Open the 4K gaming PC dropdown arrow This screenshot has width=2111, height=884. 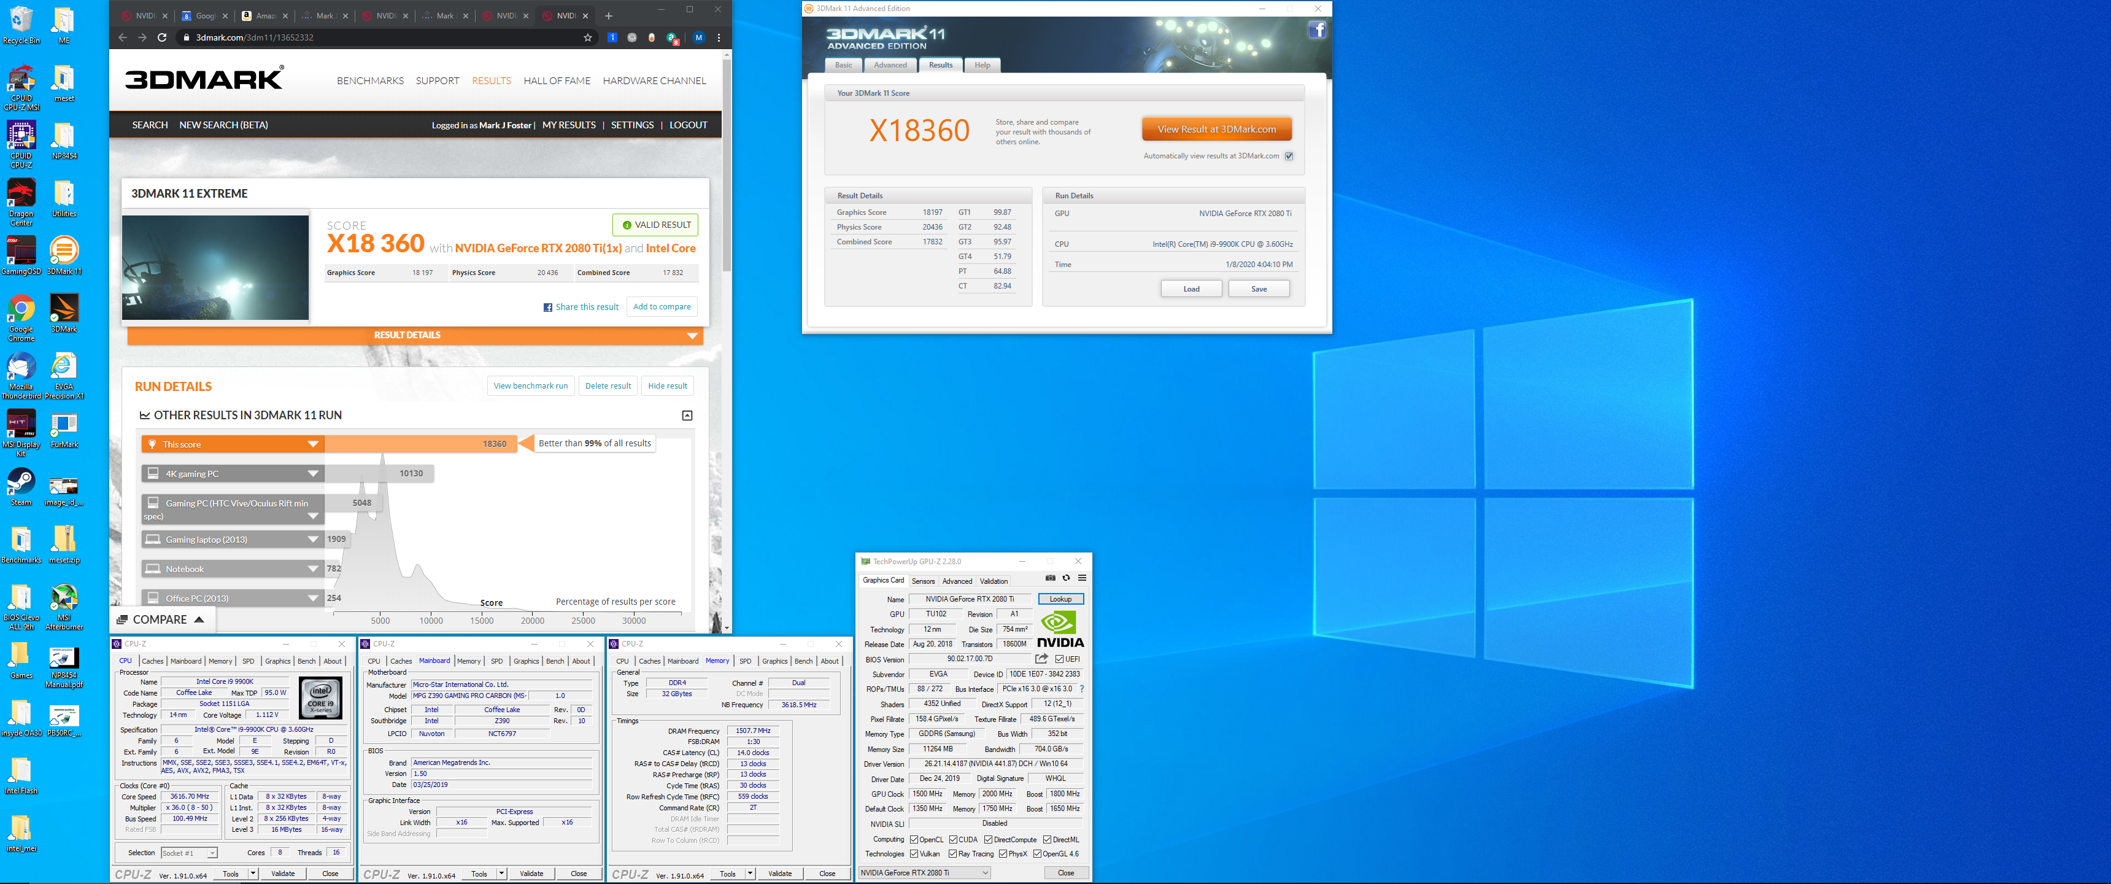[x=312, y=474]
